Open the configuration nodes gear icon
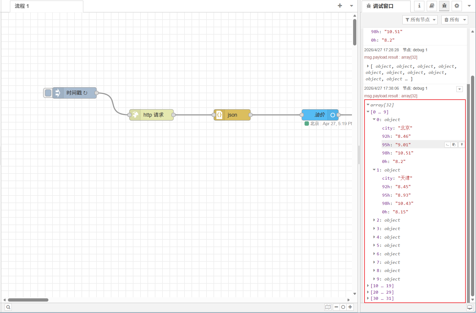 [457, 6]
